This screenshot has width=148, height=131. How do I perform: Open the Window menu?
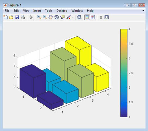tap(77, 11)
